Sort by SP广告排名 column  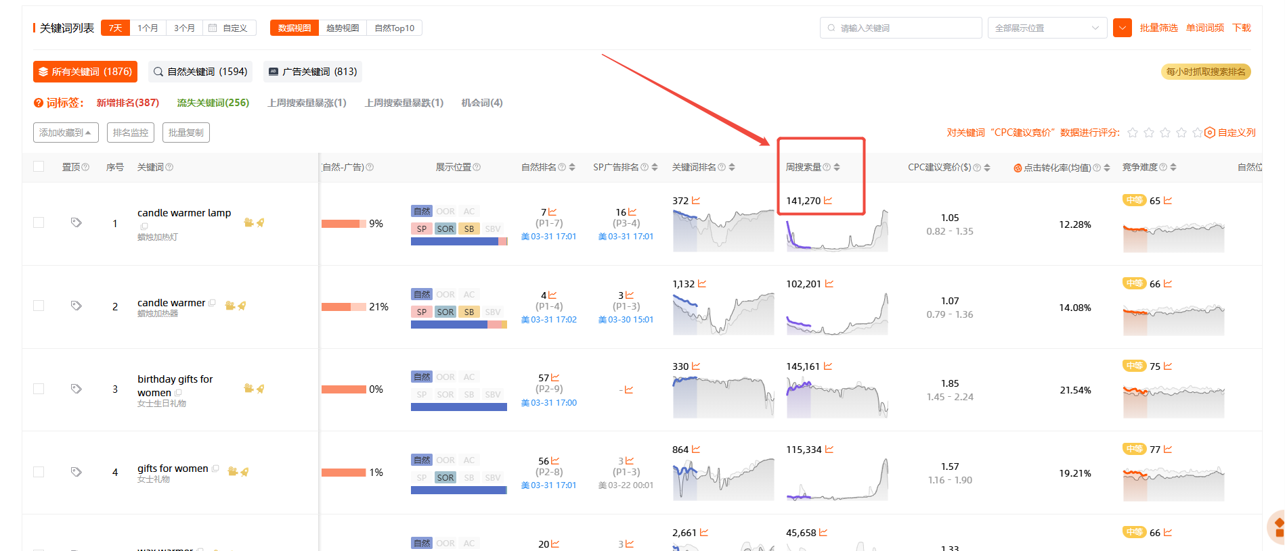coord(655,167)
